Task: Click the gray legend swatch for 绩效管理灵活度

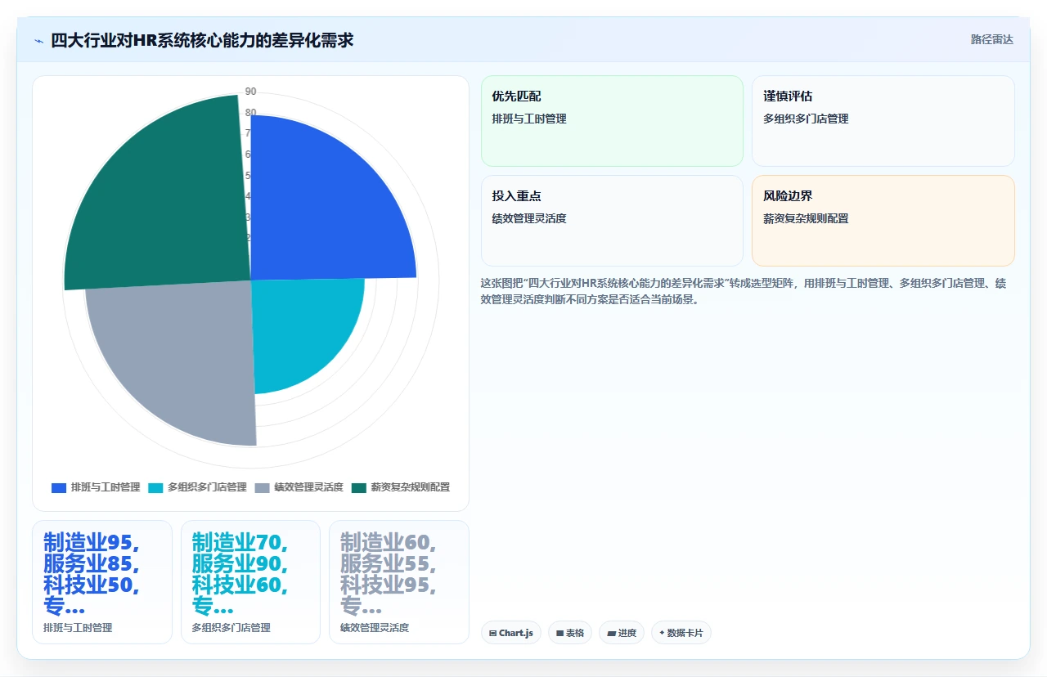Action: point(262,487)
